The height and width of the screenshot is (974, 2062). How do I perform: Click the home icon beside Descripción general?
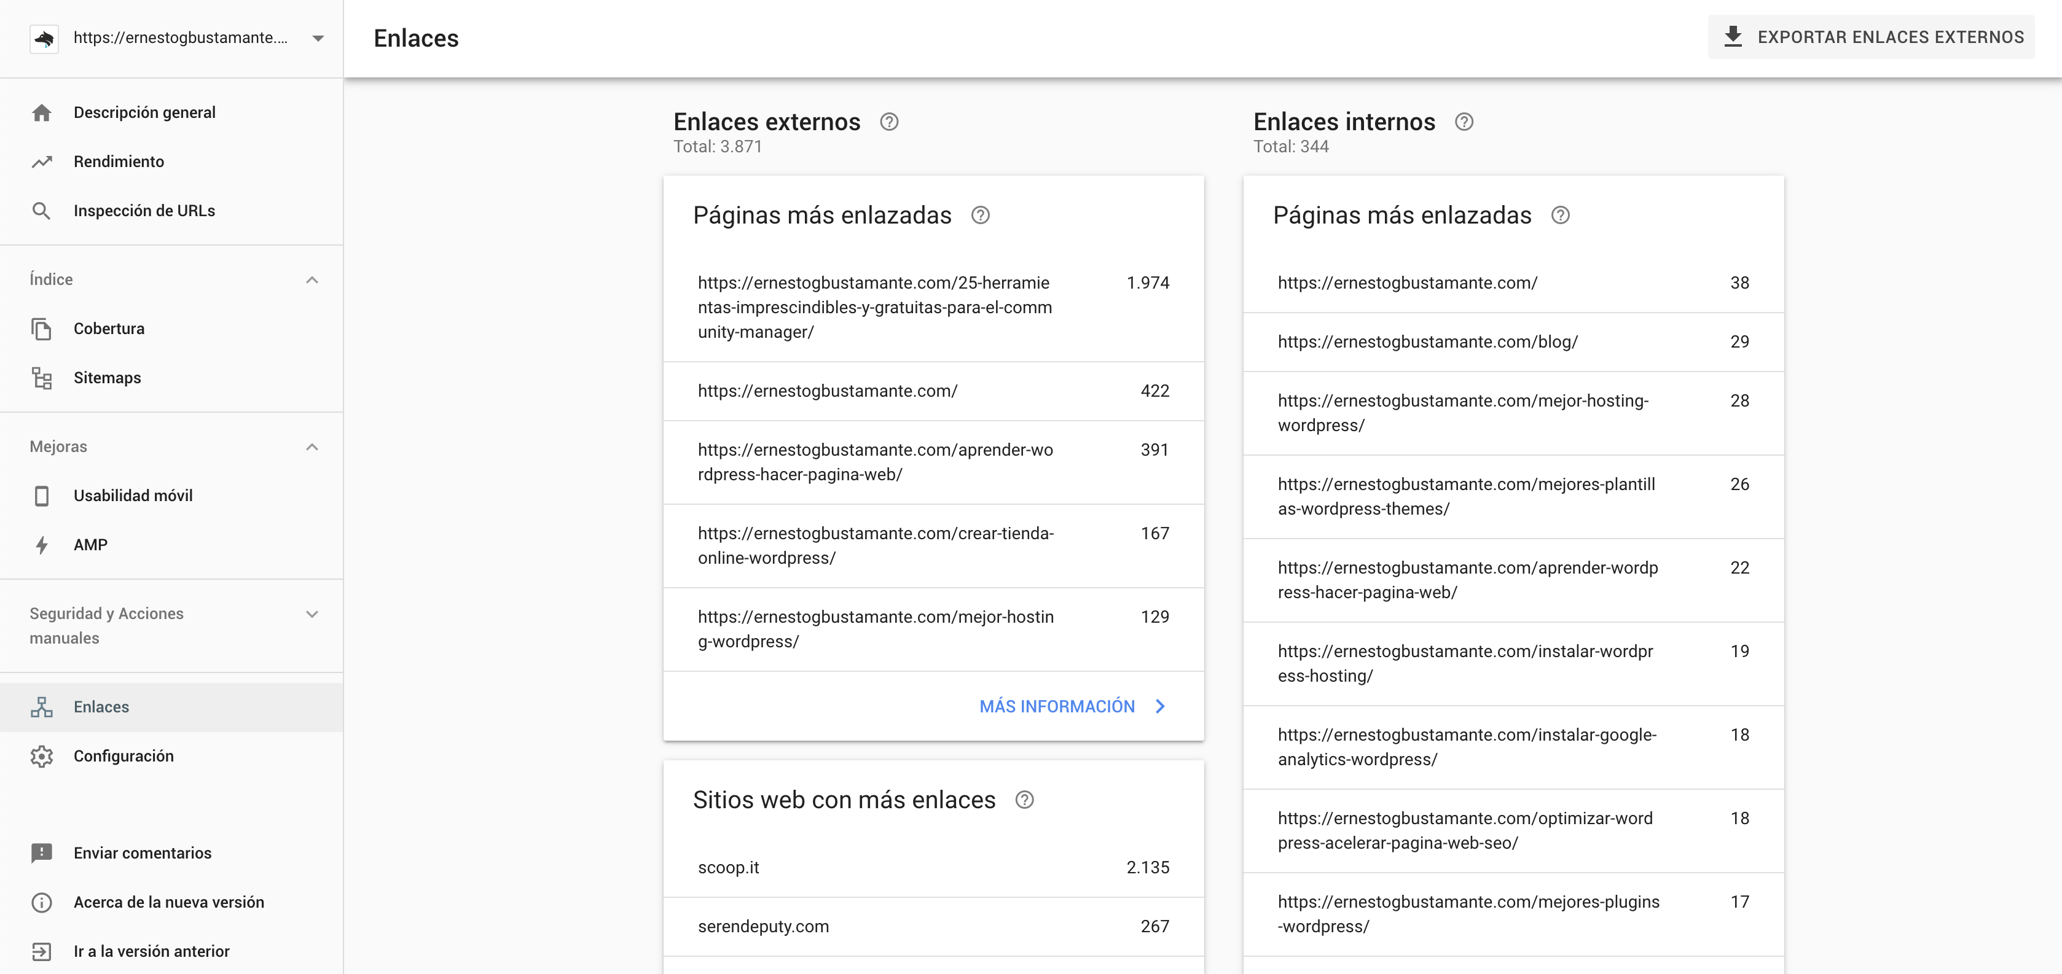[x=42, y=113]
